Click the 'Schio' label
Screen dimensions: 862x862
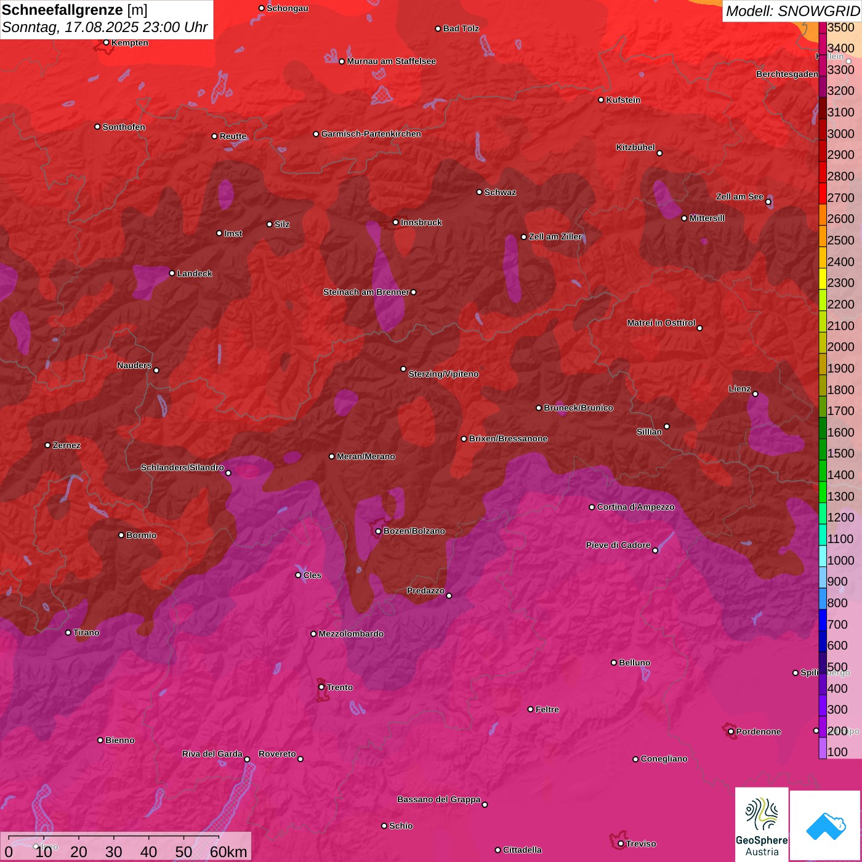click(x=401, y=826)
